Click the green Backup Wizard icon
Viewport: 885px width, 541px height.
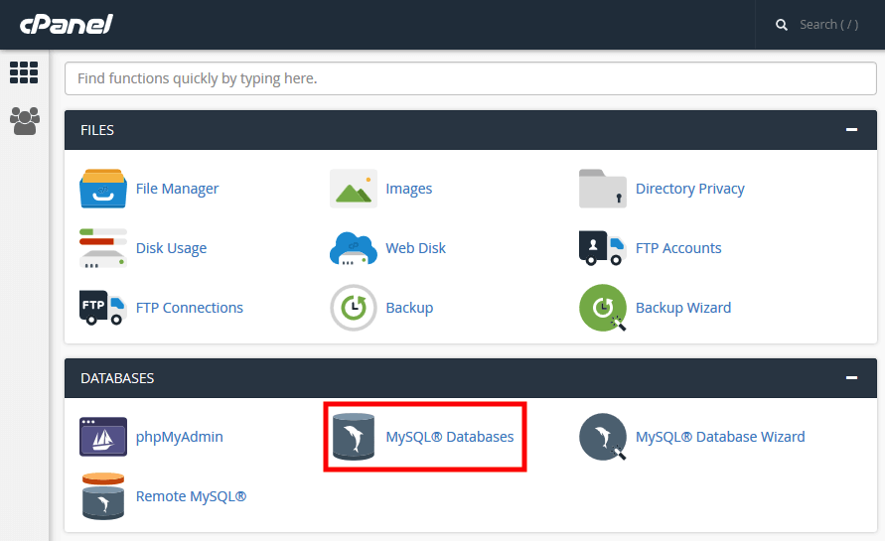click(x=603, y=308)
